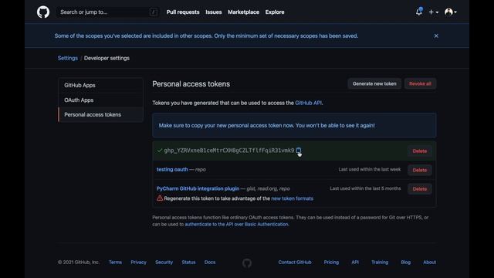Open Terms footer link
This screenshot has height=278, width=494.
[x=115, y=263]
